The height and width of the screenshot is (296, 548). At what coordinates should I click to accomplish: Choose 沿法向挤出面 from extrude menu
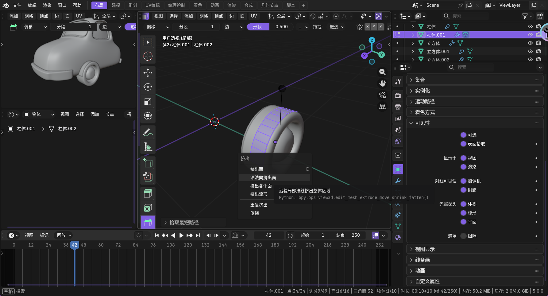(263, 177)
